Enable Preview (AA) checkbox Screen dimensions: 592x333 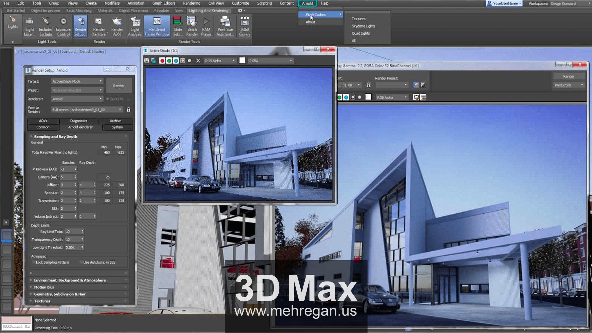coord(34,169)
